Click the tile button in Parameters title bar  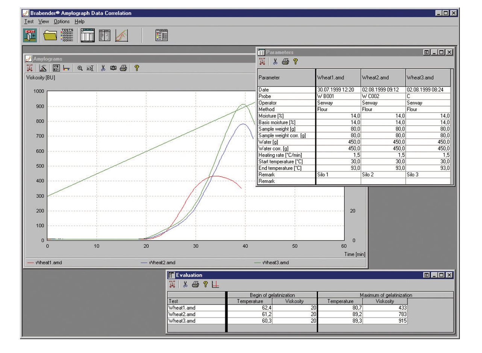tap(427, 52)
